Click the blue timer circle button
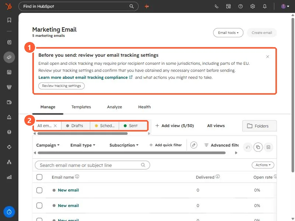Image resolution: width=295 pixels, height=221 pixels. coord(9,212)
